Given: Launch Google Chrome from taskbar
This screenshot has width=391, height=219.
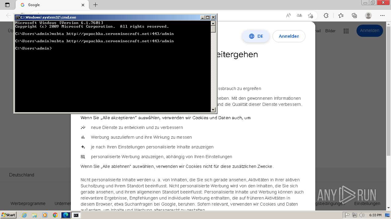Looking at the screenshot, I should 55,215.
